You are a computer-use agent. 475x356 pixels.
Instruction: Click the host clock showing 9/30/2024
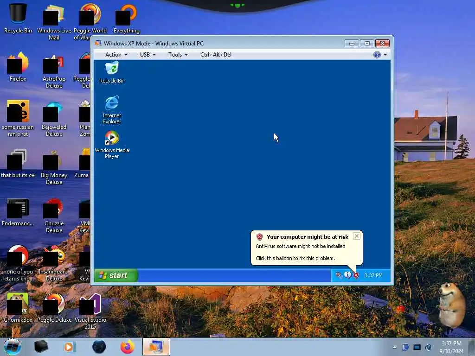pyautogui.click(x=451, y=347)
